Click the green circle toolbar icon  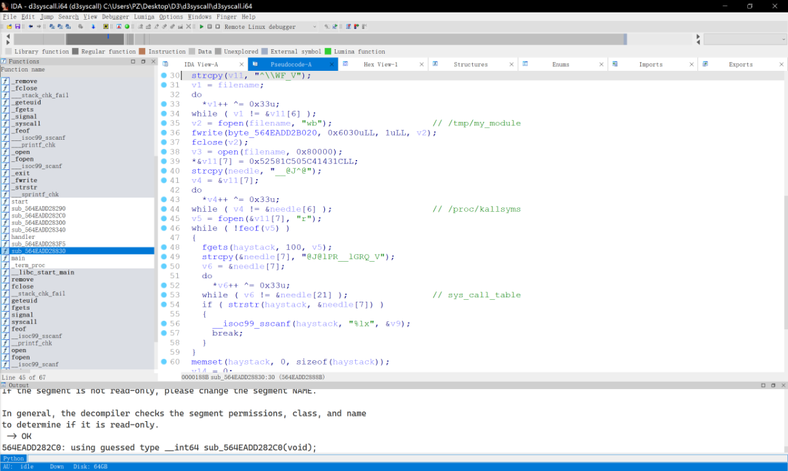pyautogui.click(x=127, y=27)
